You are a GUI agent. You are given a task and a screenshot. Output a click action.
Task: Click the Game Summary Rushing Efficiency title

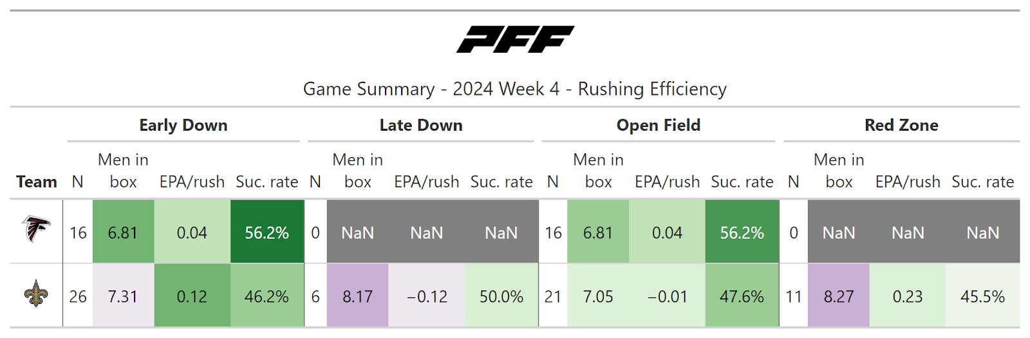click(x=515, y=89)
